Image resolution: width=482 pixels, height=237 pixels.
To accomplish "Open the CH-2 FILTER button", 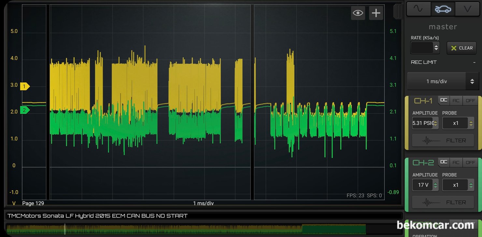I will tap(443, 202).
